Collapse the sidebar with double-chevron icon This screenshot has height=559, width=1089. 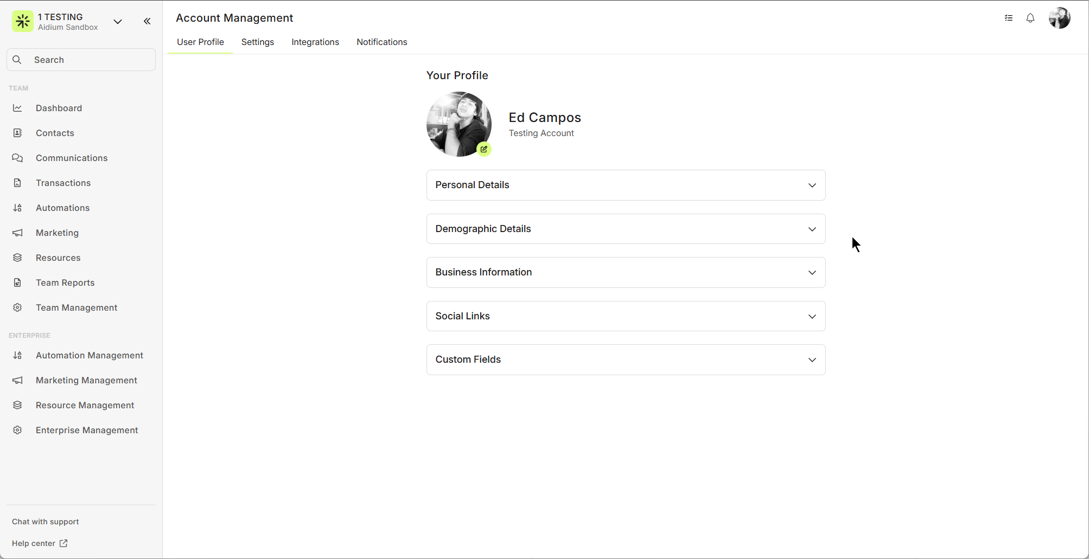point(147,21)
